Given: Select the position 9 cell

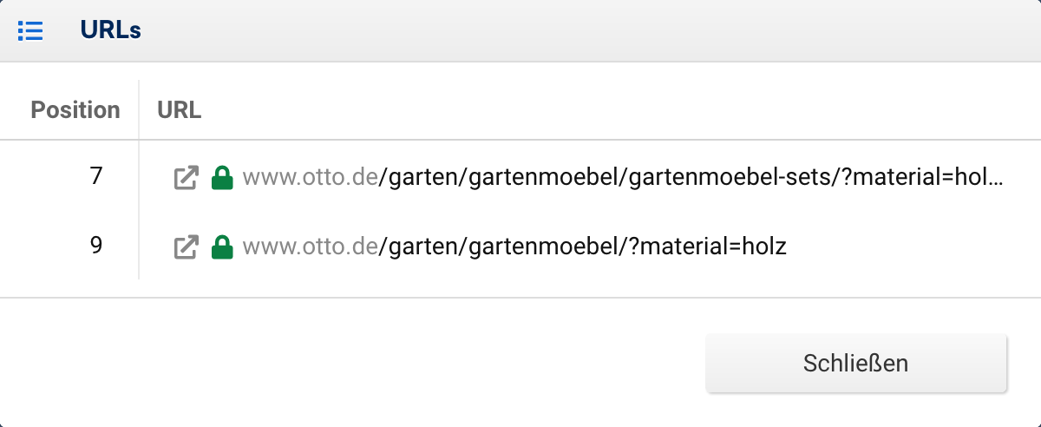Looking at the screenshot, I should [95, 246].
